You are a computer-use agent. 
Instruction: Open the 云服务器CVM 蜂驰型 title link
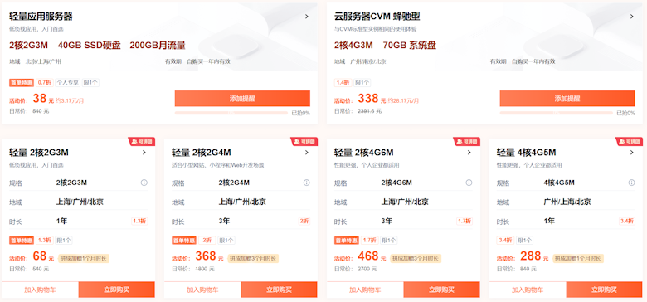[377, 17]
